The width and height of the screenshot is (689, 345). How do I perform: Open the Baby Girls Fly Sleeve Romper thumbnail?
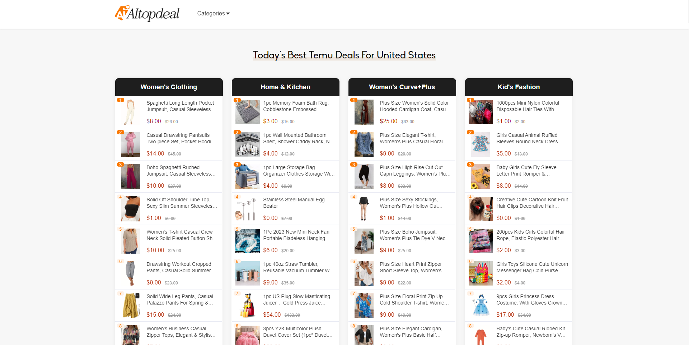point(481,177)
